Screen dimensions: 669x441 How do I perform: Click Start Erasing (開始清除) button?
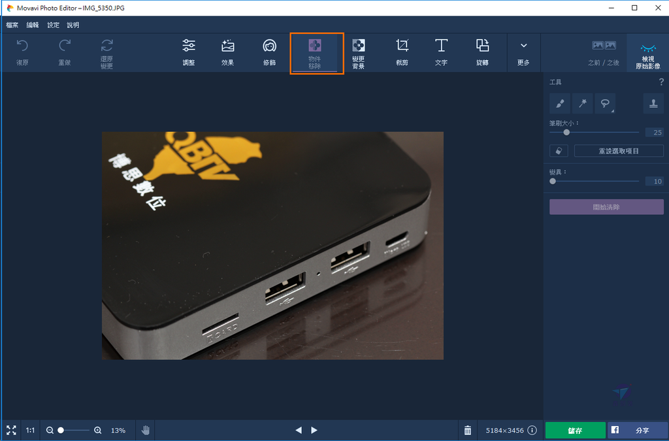[606, 207]
